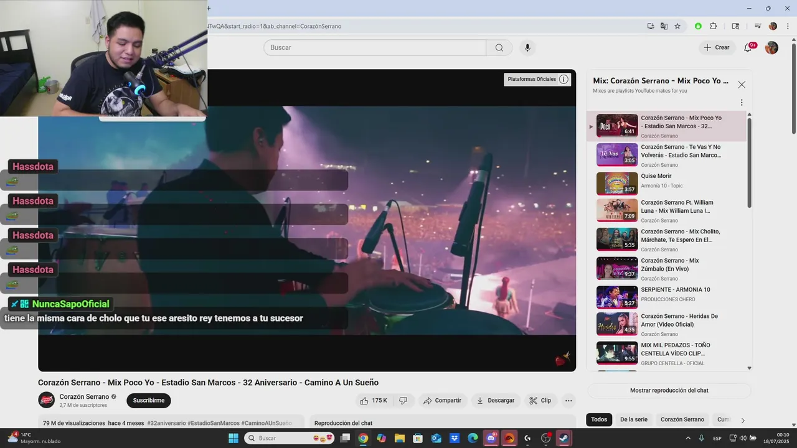Select current Mix Poco Yo playlist item
The width and height of the screenshot is (797, 448).
[666, 126]
